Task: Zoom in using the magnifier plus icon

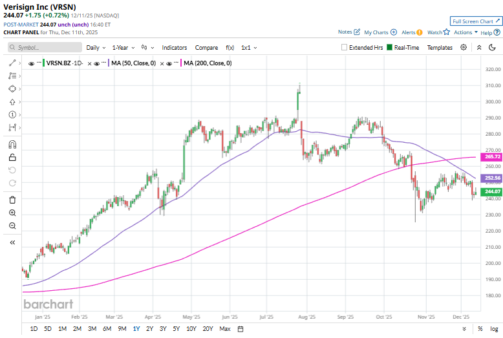Action: click(x=12, y=213)
